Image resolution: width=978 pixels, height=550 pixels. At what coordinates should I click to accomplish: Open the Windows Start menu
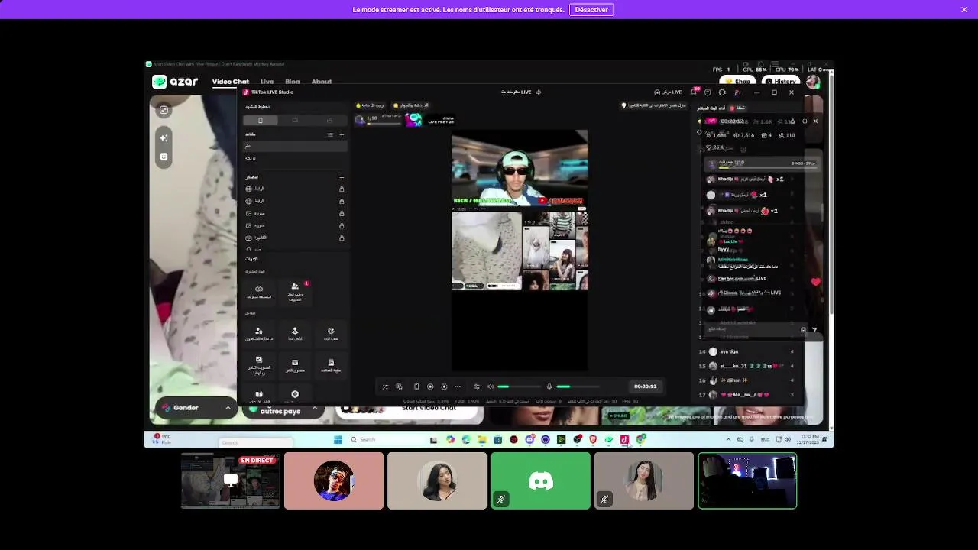pyautogui.click(x=338, y=439)
